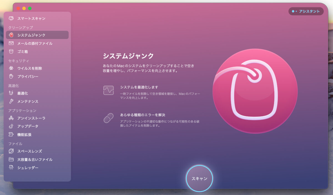This screenshot has width=333, height=195.
Task: Click the システムジャンク sidebar icon
Action: point(11,35)
